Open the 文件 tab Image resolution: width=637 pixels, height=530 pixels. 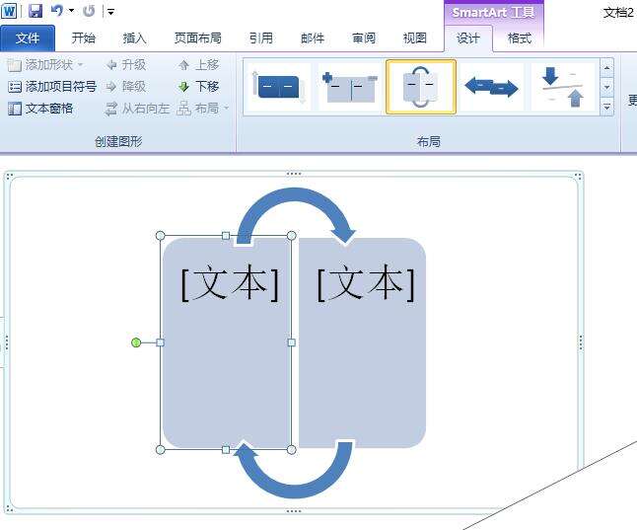point(28,38)
